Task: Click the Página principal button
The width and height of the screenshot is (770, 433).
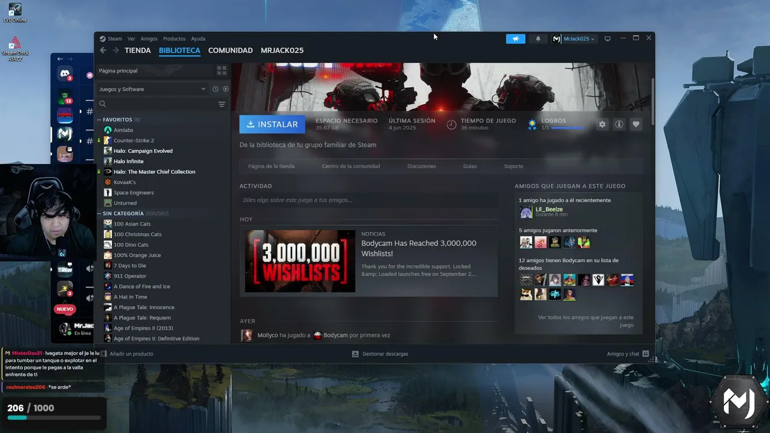Action: [155, 70]
